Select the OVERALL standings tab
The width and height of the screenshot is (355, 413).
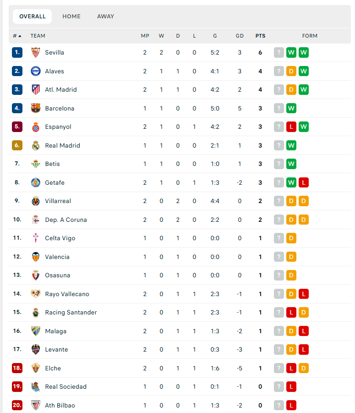coord(33,17)
